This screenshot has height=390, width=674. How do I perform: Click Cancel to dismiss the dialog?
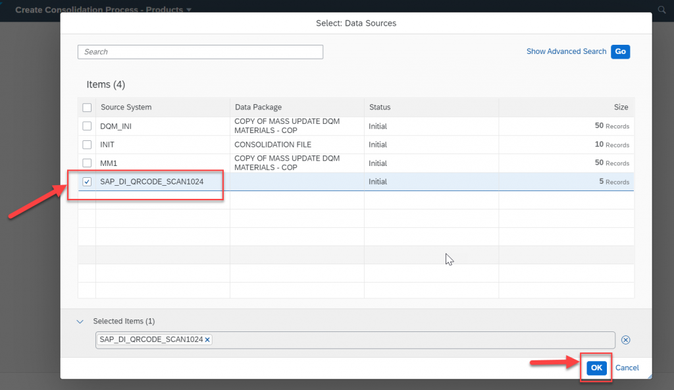tap(627, 368)
